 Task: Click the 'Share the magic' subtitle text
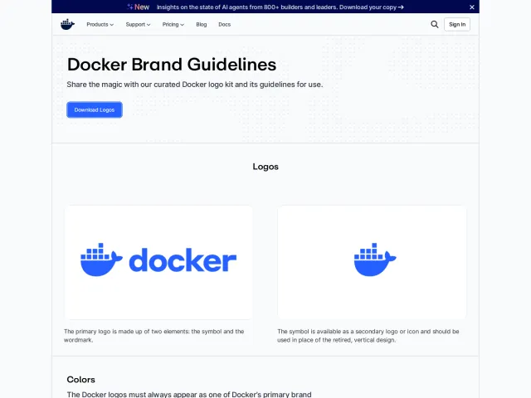195,85
